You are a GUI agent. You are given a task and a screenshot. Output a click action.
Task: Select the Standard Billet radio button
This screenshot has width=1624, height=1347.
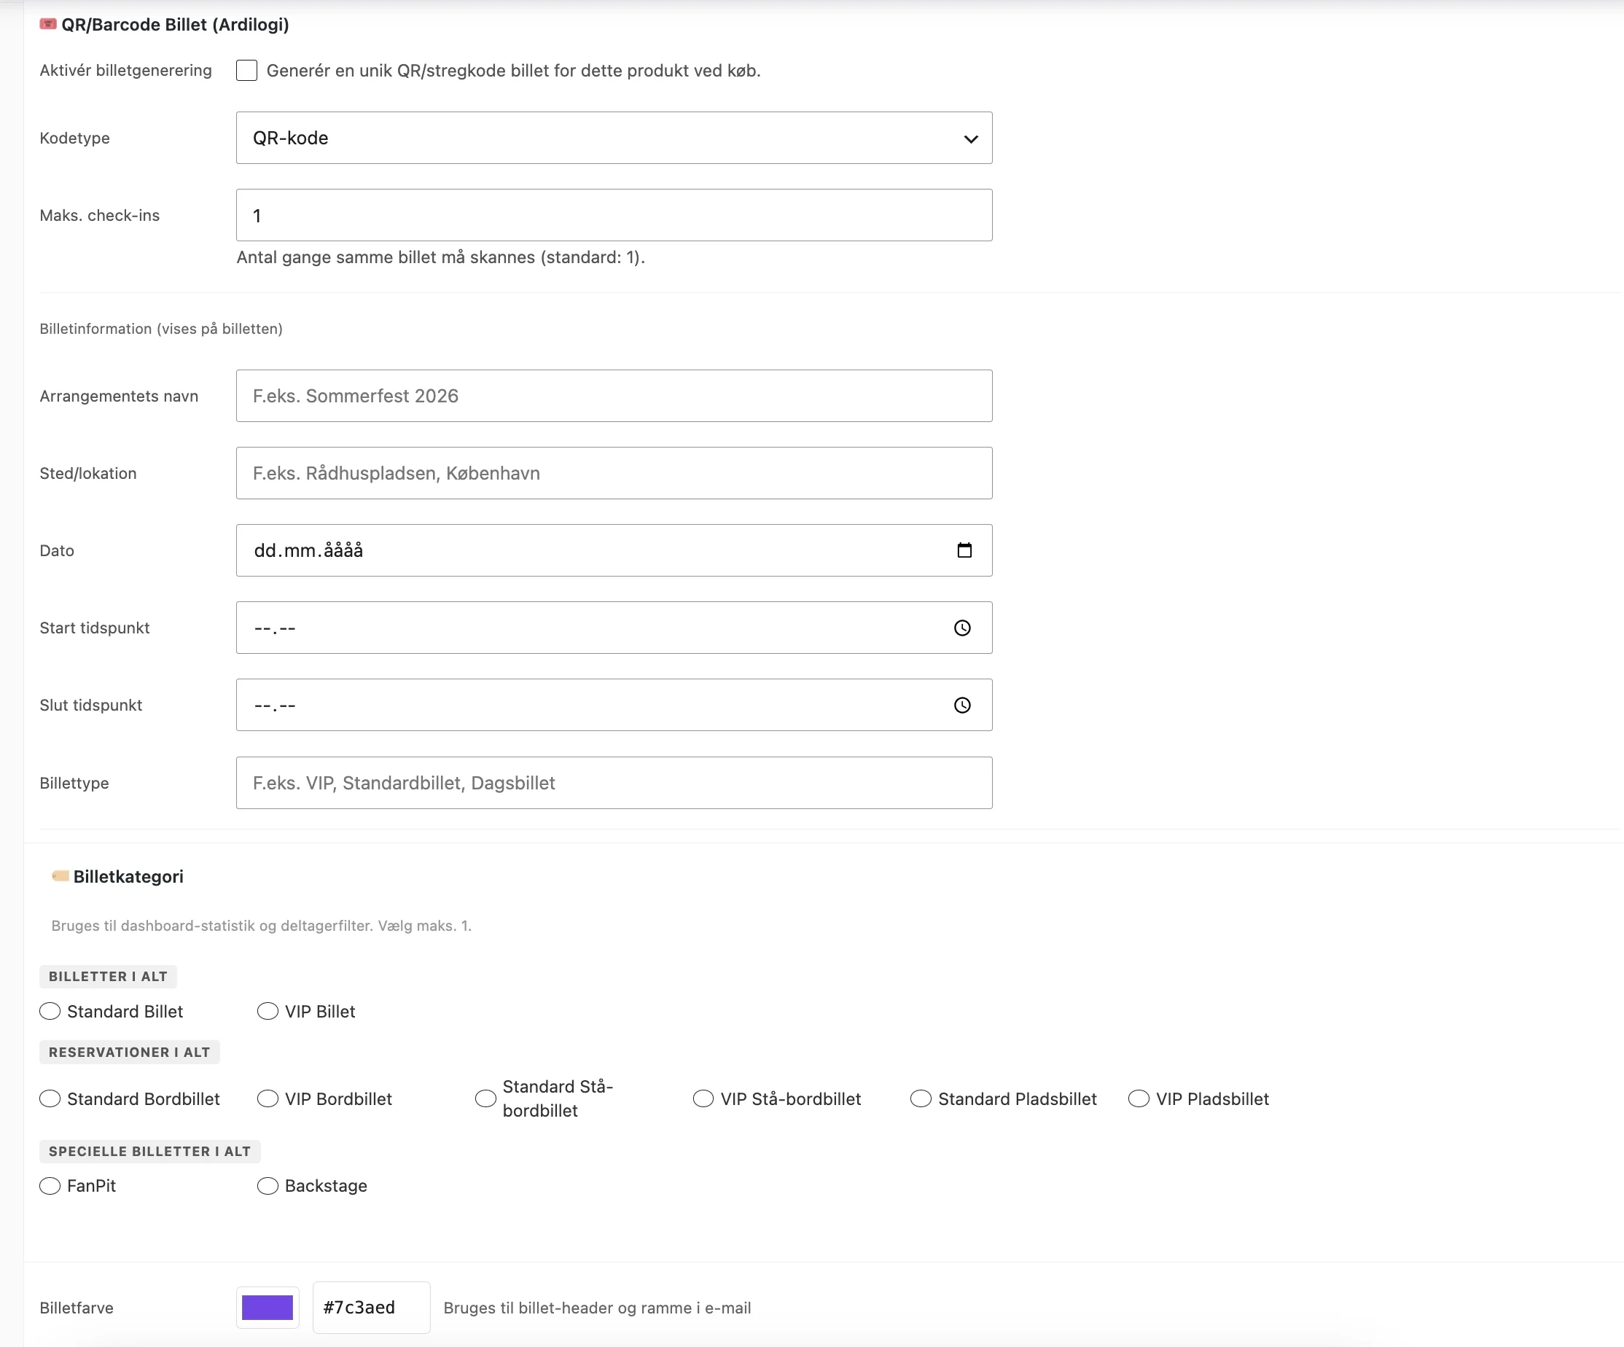[50, 1012]
